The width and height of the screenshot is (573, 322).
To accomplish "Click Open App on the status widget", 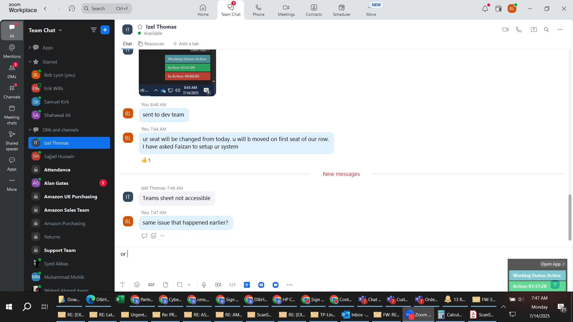I will (x=553, y=264).
